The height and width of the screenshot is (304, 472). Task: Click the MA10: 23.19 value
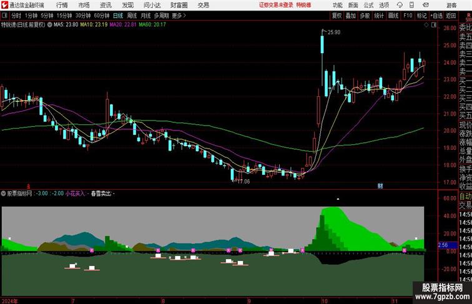click(x=94, y=25)
